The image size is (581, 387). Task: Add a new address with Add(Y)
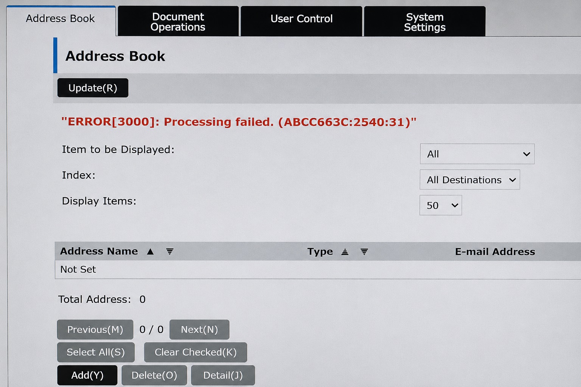point(87,375)
